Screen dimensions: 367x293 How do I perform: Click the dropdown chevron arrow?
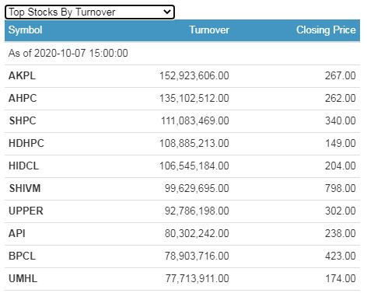pyautogui.click(x=167, y=12)
